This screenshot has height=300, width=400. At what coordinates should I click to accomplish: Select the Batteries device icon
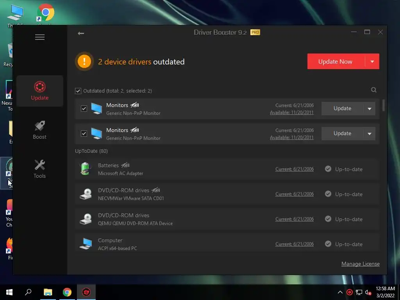pyautogui.click(x=86, y=169)
